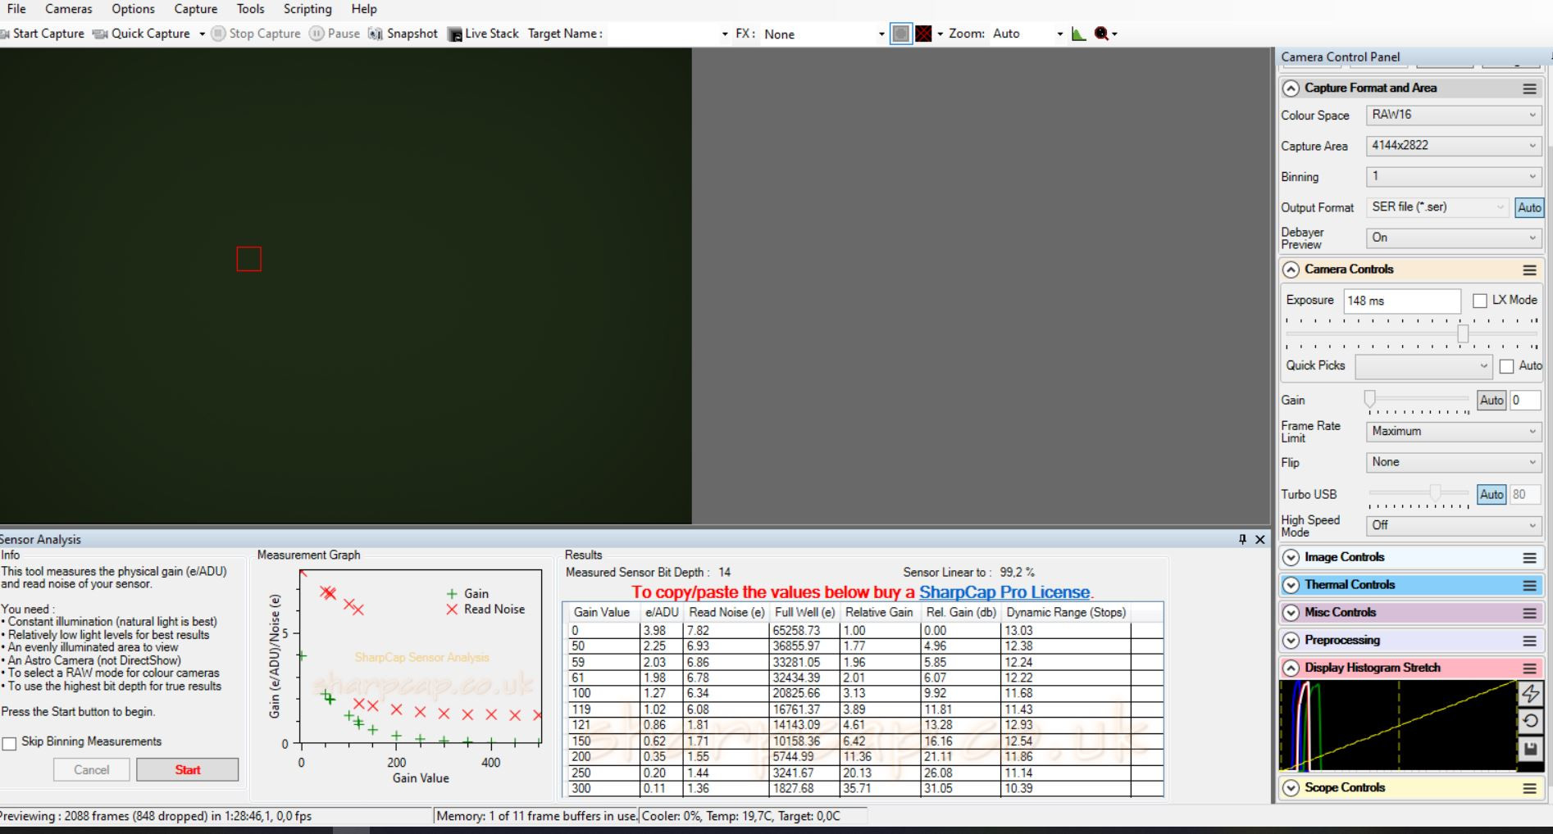The image size is (1553, 834).
Task: Save the histogram stretch with disk icon
Action: [1530, 749]
